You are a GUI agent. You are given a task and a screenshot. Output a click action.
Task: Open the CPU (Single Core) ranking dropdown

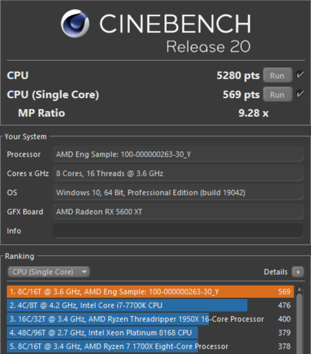click(48, 272)
